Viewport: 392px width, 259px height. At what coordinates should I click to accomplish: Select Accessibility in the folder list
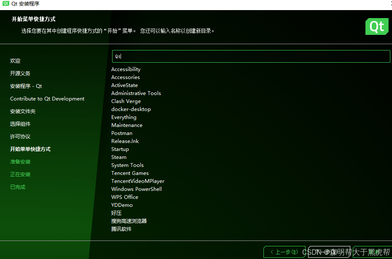(126, 69)
